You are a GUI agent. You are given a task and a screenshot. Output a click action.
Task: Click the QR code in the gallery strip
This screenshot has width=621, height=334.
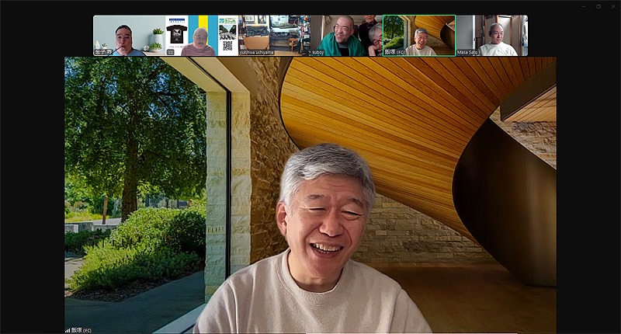(227, 46)
